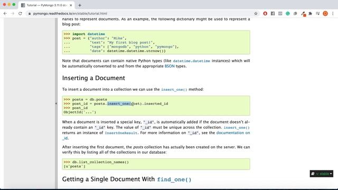Screen dimensions: 338x190
Task: Open the BSON link
Action: pyautogui.click(x=170, y=66)
